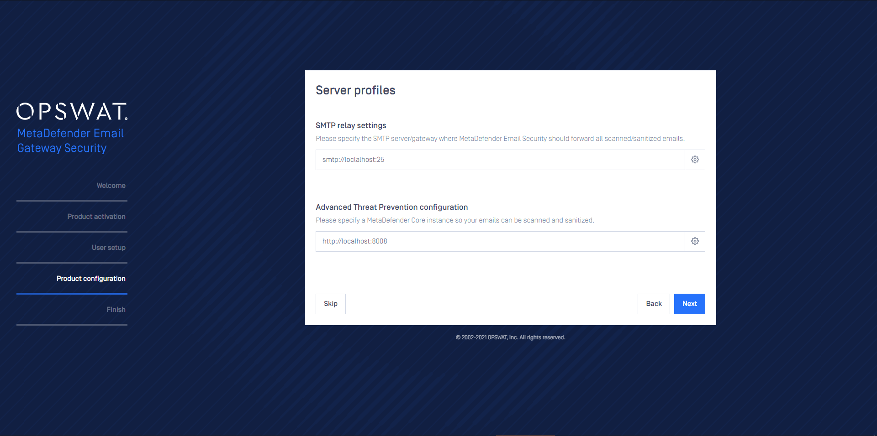Click Advanced Threat Prevention configuration label
The width and height of the screenshot is (877, 436).
click(x=392, y=207)
